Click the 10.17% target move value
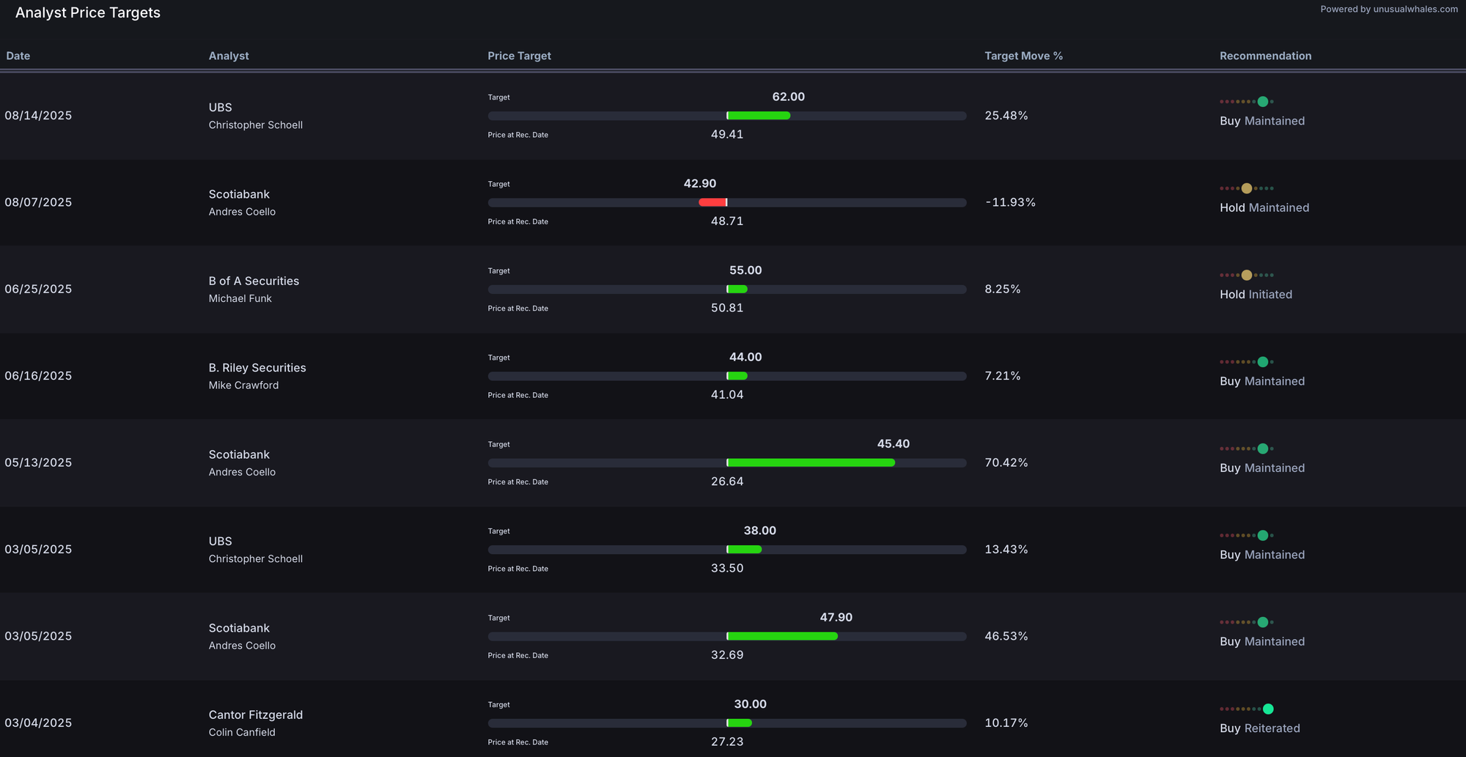This screenshot has height=757, width=1466. click(x=1006, y=723)
